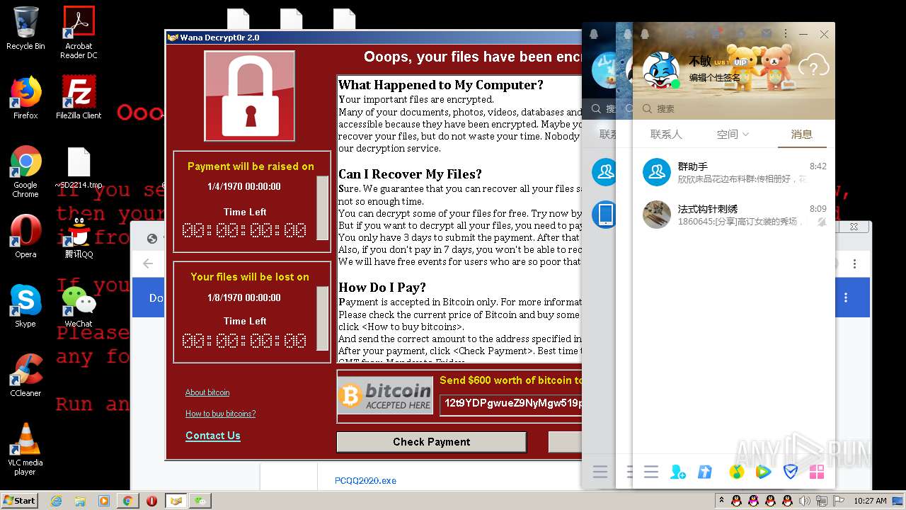This screenshot has height=510, width=906.
Task: Edit the 编辑个性签名 signature text
Action: pyautogui.click(x=715, y=78)
